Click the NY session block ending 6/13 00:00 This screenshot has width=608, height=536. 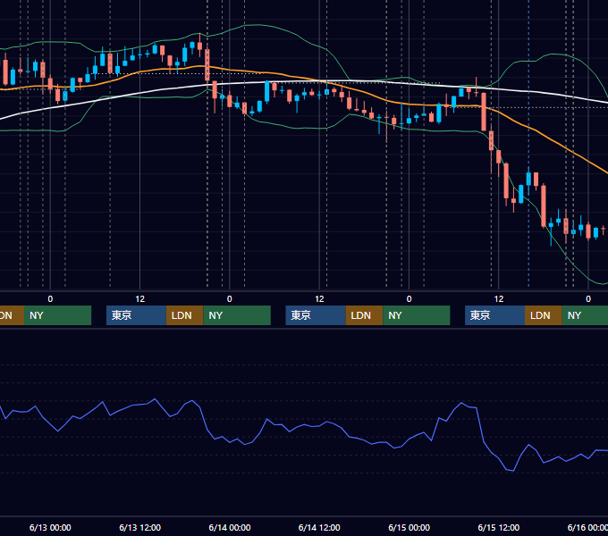57,315
